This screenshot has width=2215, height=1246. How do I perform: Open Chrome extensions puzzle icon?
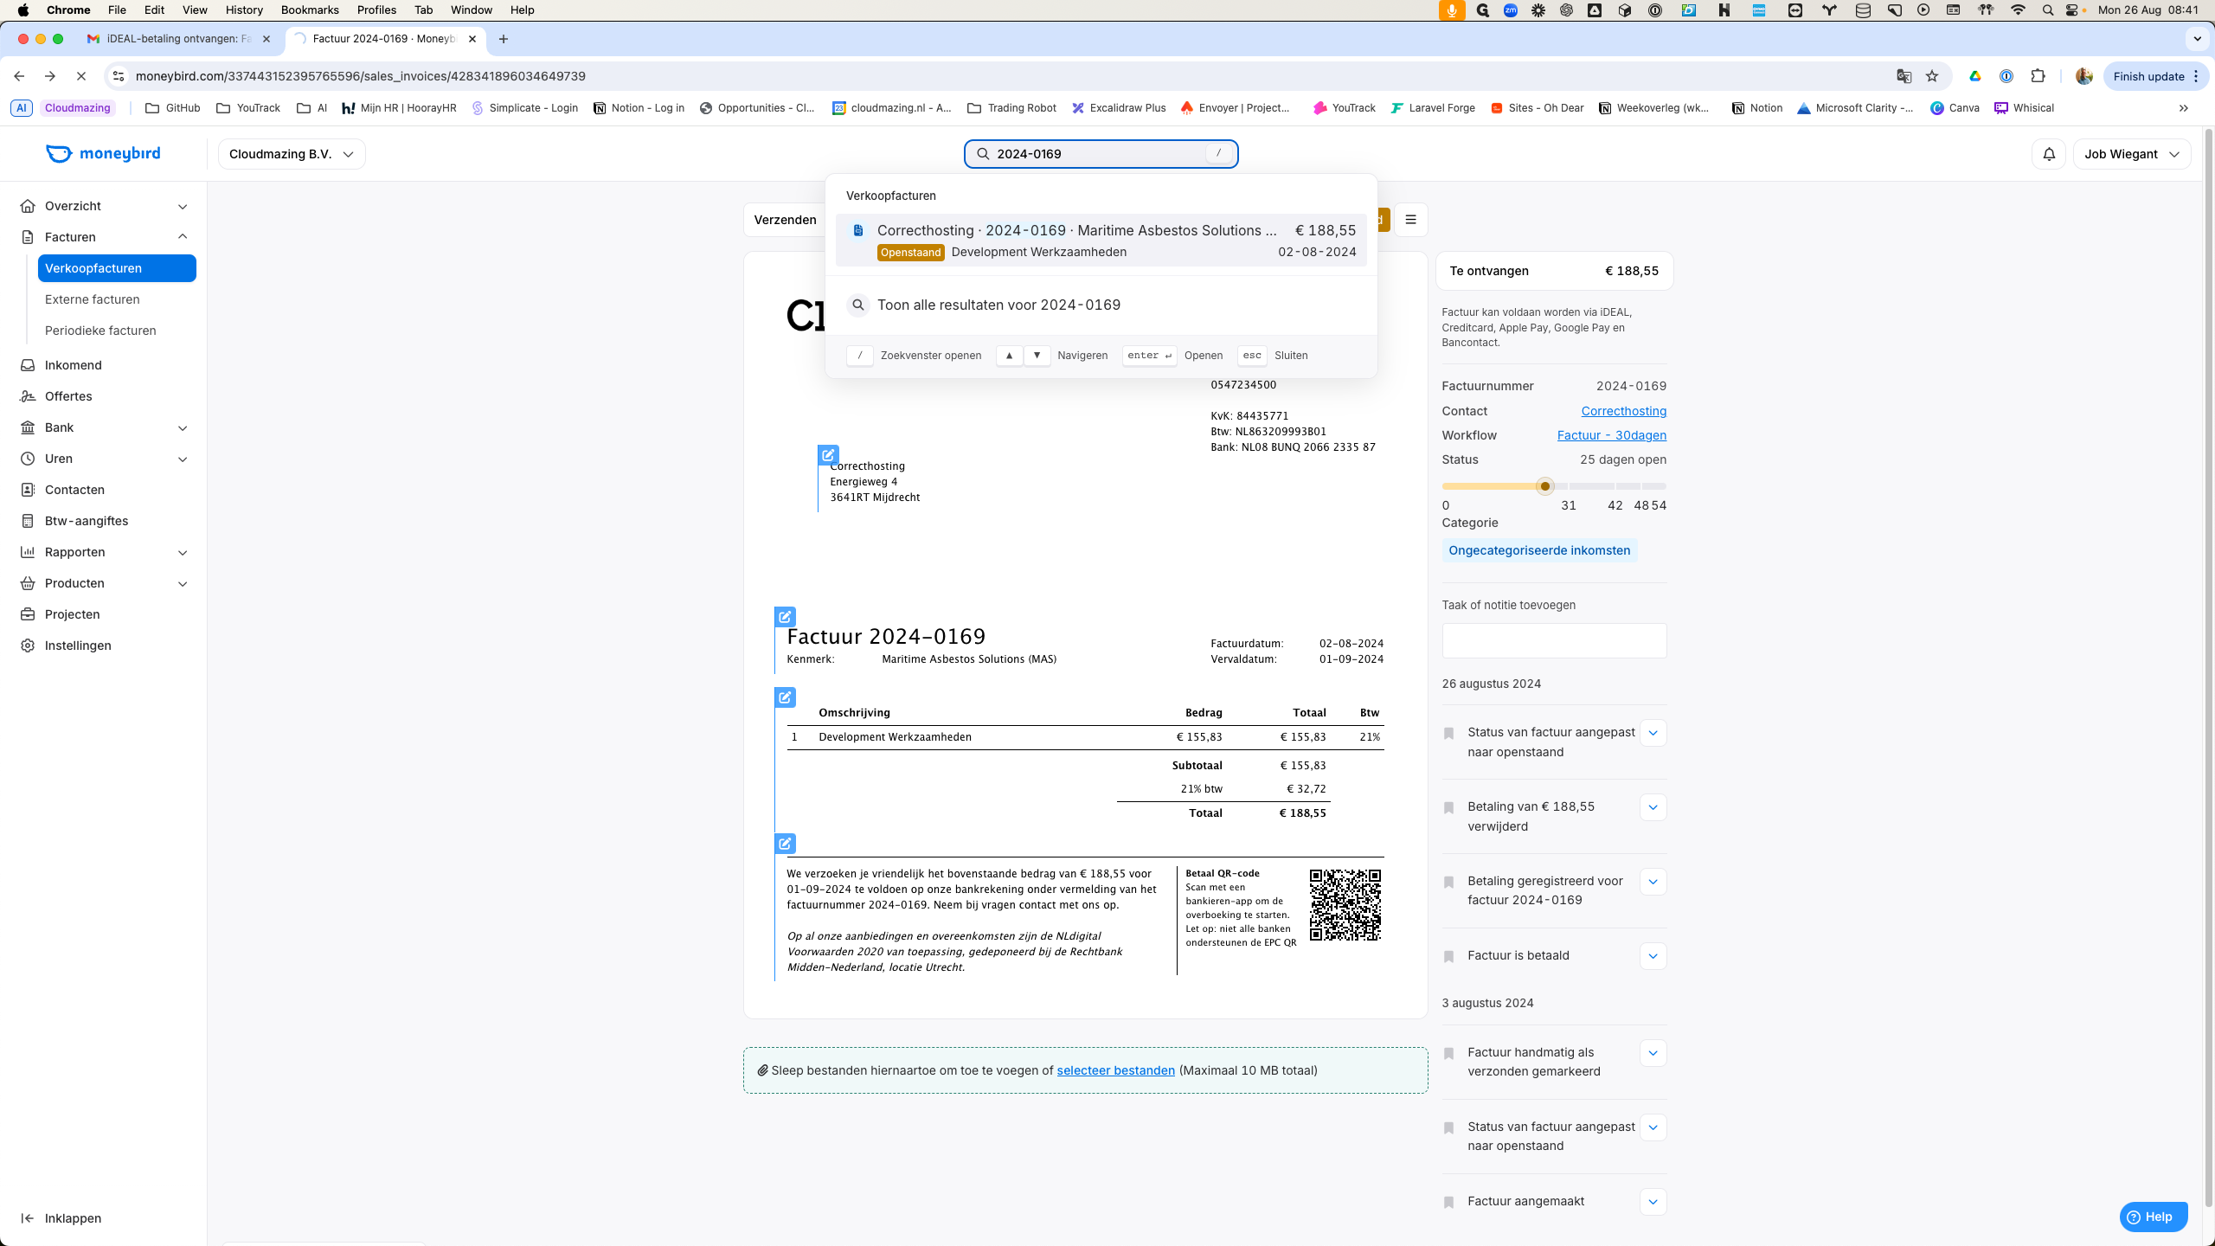pos(2038,76)
